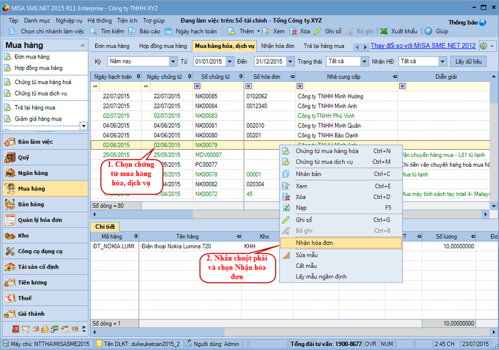Switch to Trả lại hàng mua tab
The width and height of the screenshot is (499, 350).
click(323, 46)
